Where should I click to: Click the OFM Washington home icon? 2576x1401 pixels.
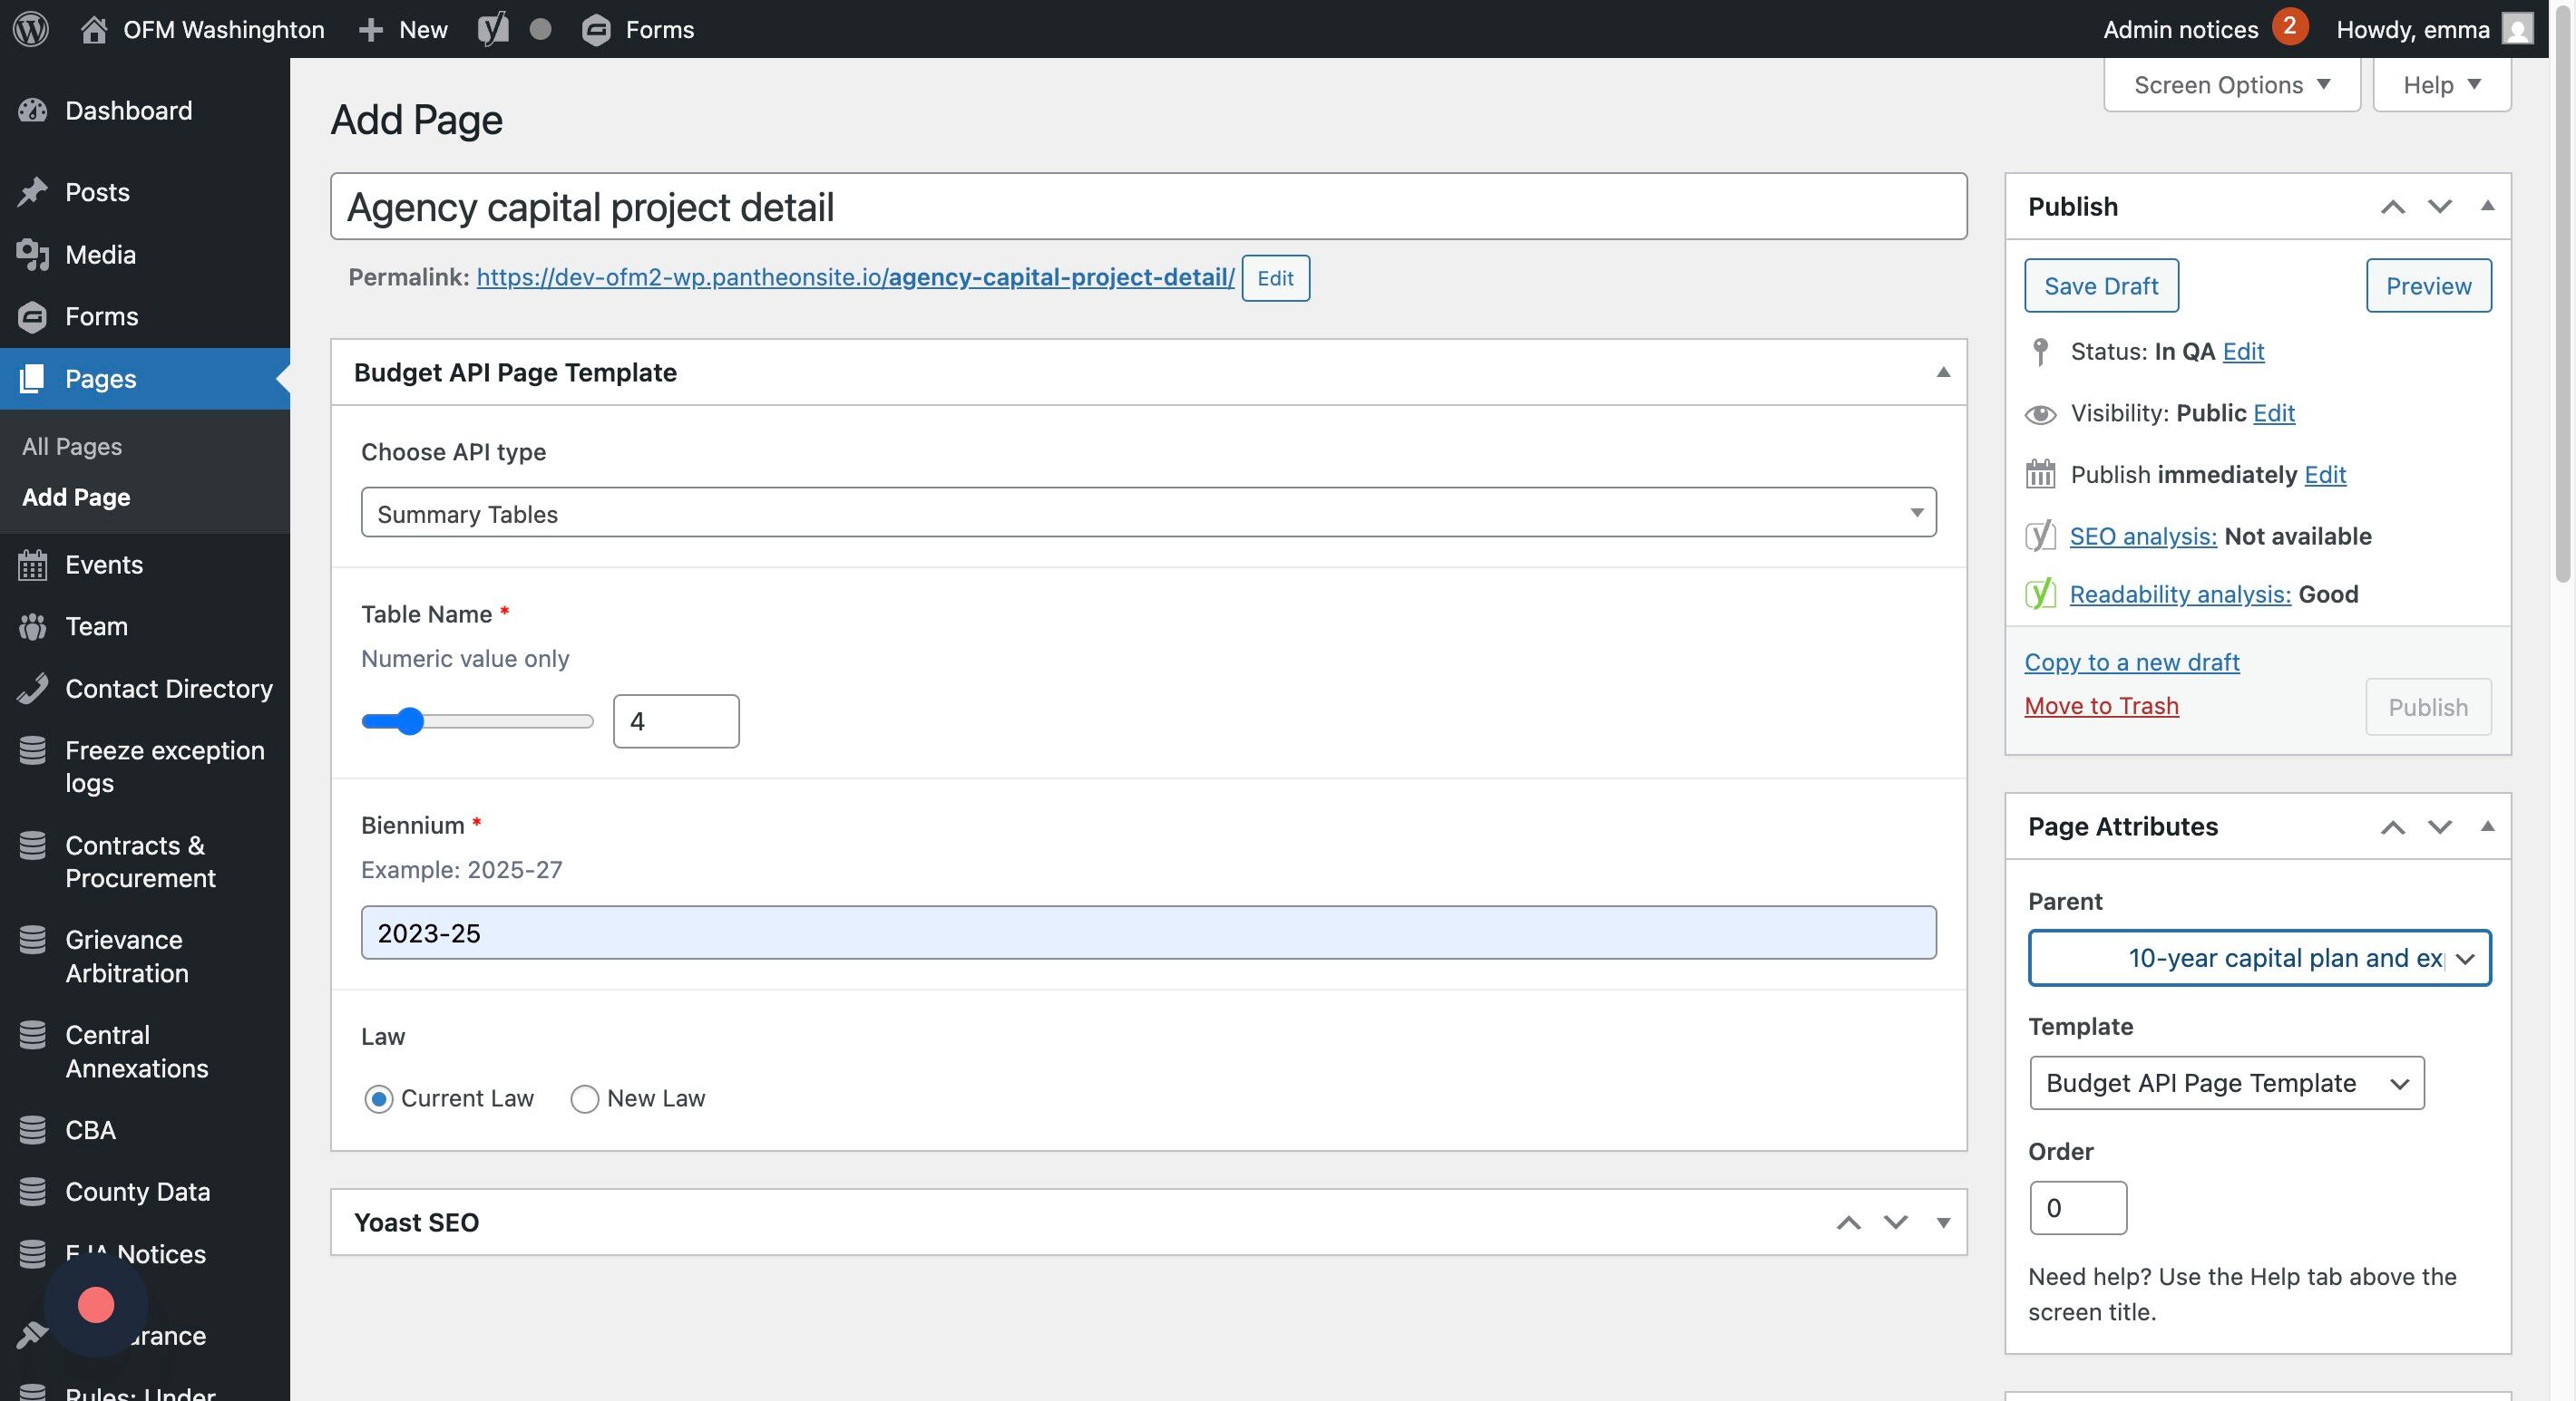pos(94,29)
